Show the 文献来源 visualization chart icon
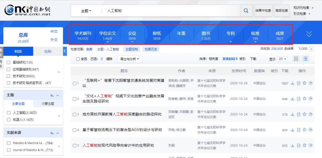This screenshot has height=158, width=322. tap(52, 133)
